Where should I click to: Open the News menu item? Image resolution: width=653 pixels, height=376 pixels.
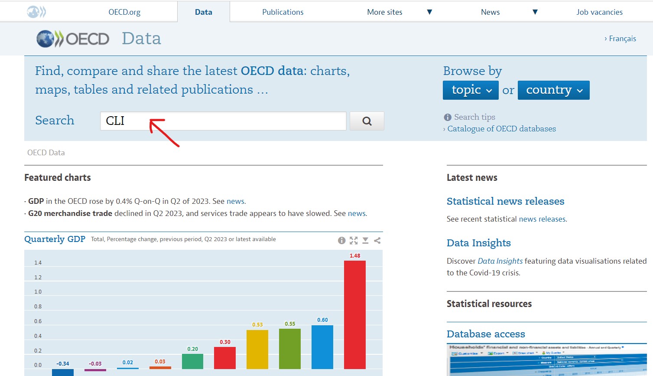pos(491,12)
